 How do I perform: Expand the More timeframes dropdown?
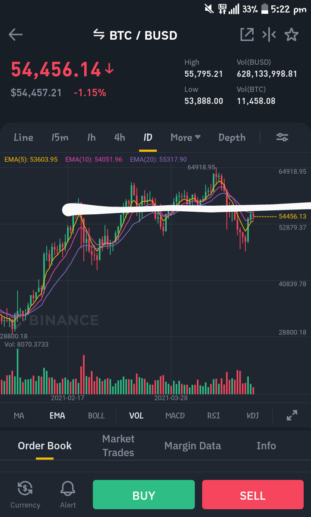tap(186, 137)
